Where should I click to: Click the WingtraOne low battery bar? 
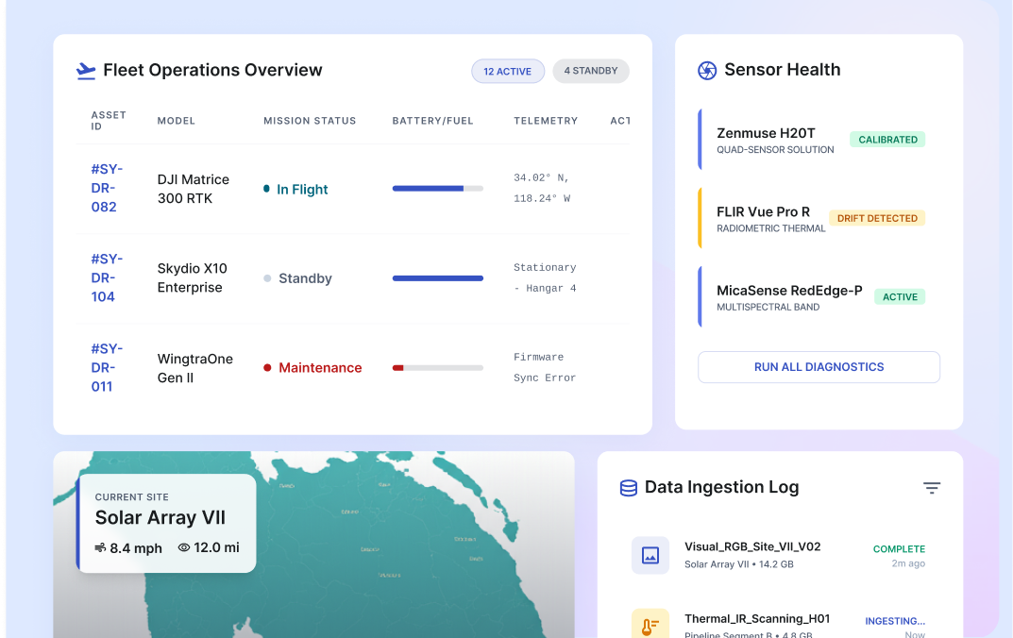tap(437, 368)
